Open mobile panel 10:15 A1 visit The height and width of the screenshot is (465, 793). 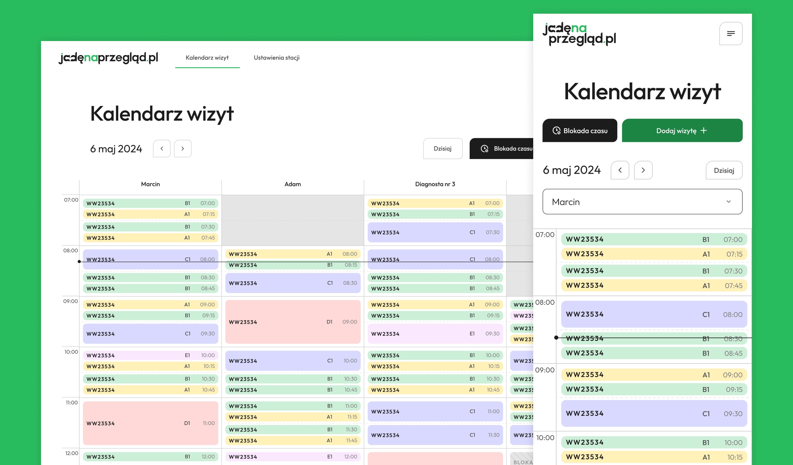(654, 457)
